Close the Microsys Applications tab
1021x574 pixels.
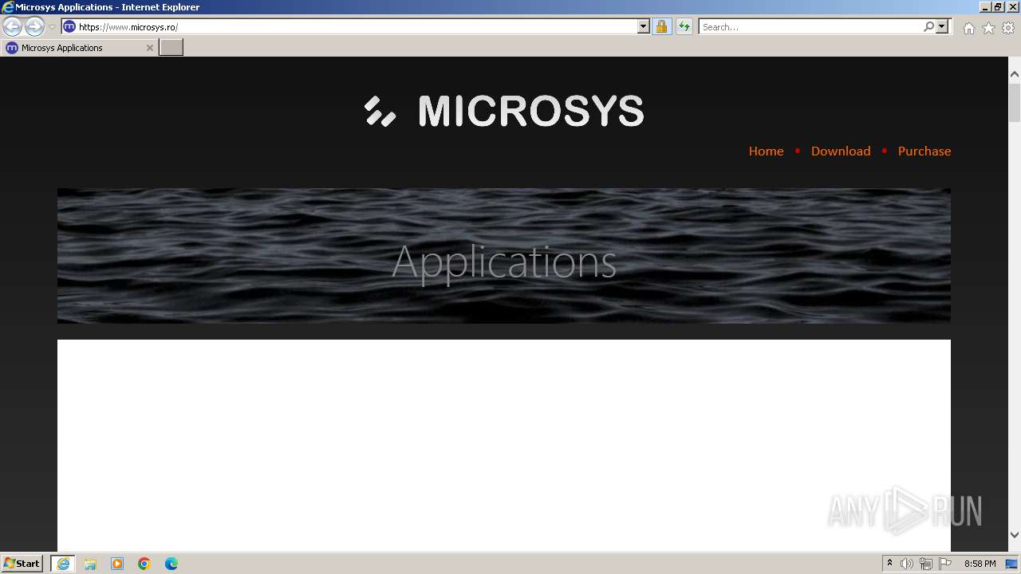tap(149, 48)
